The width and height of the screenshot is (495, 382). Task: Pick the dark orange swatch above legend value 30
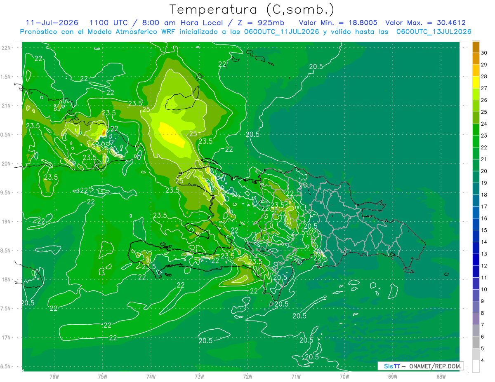pos(476,47)
